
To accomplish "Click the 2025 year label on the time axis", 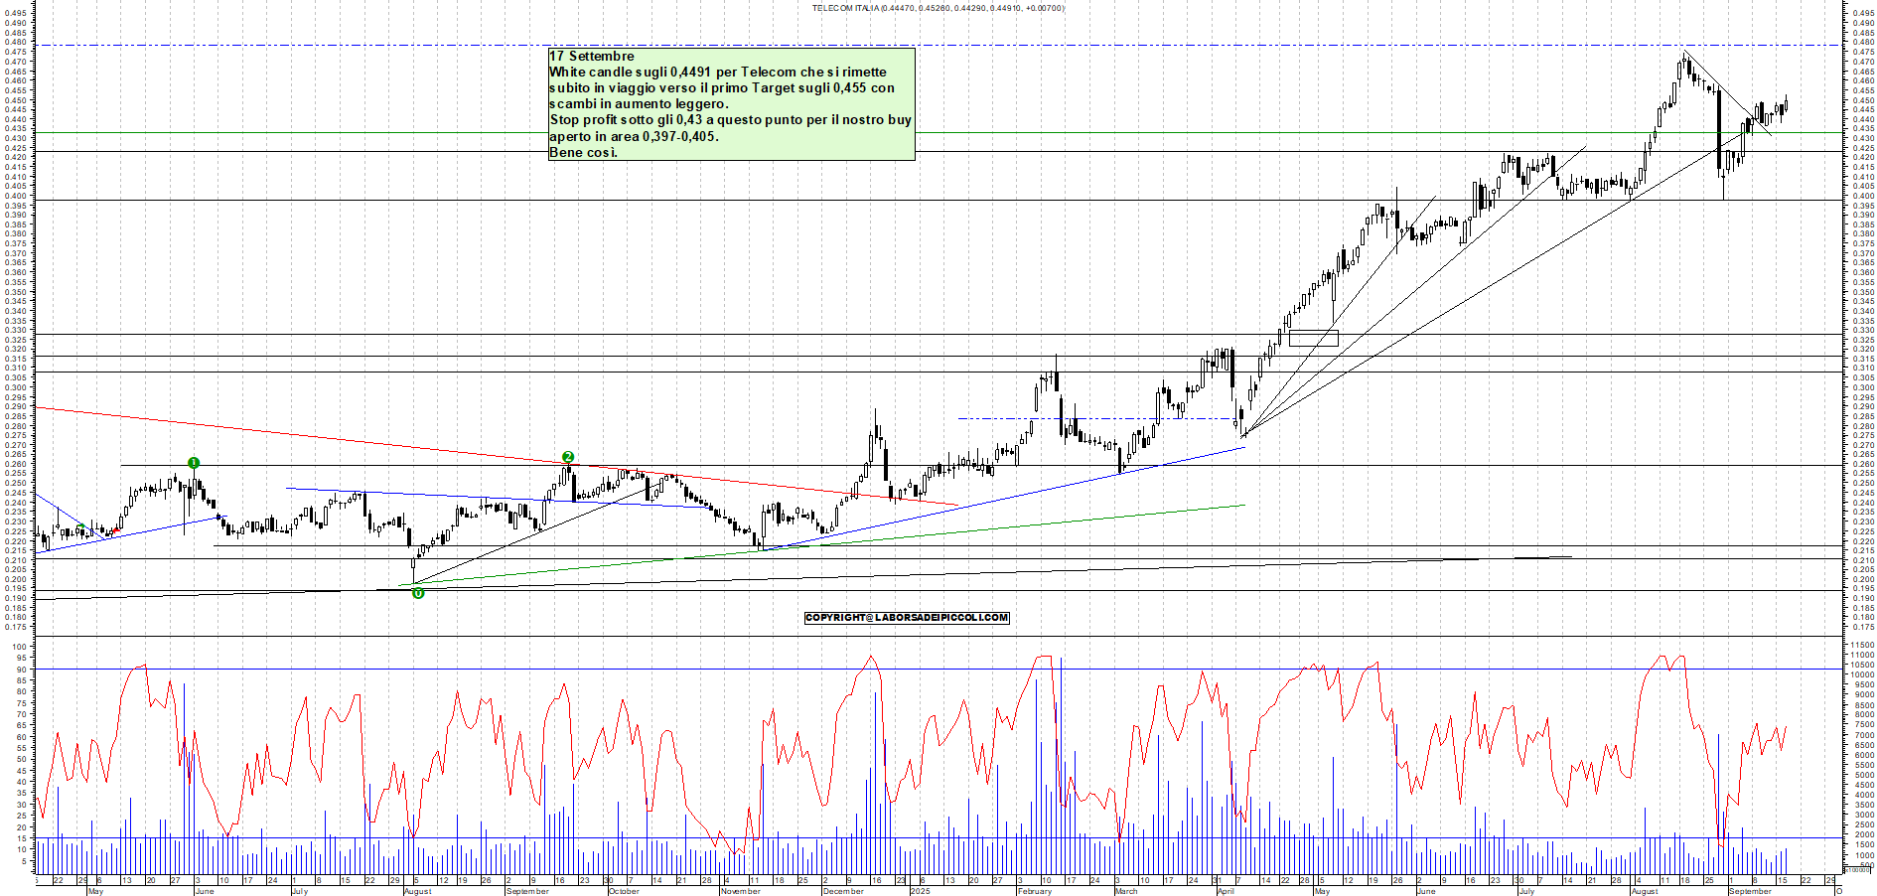I will click(921, 891).
